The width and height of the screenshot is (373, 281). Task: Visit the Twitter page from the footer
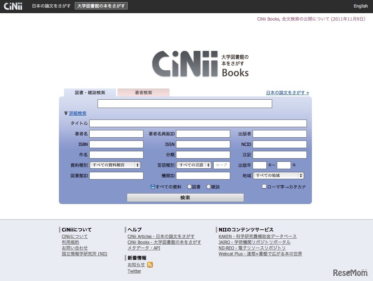click(x=134, y=271)
